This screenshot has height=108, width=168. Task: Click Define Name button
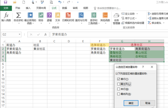click(x=128, y=14)
